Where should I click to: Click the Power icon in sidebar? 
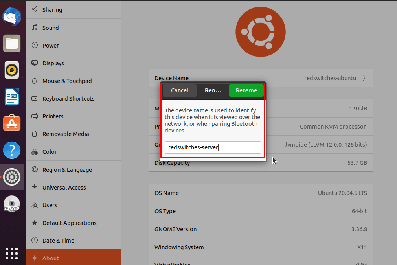tap(35, 45)
